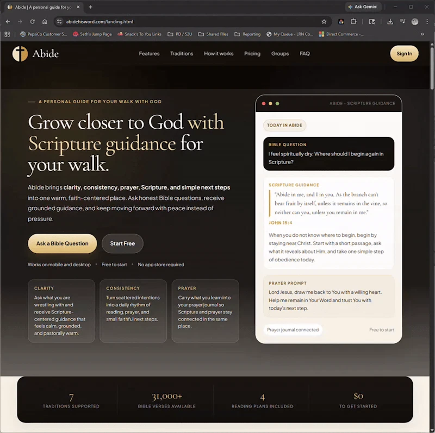Open the FAQ nav item
The width and height of the screenshot is (435, 433).
(x=304, y=53)
